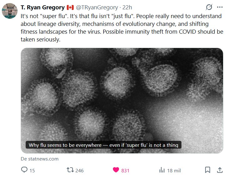Click the 15 replies count
The height and width of the screenshot is (177, 229).
(32, 170)
